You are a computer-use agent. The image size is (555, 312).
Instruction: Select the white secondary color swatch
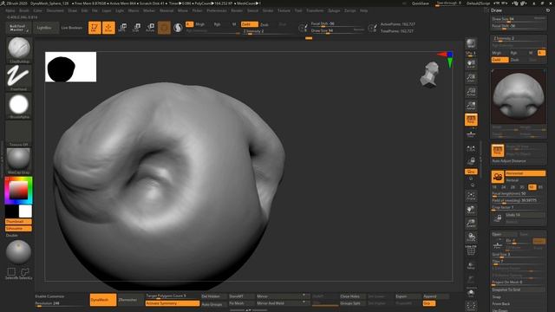tap(25, 211)
